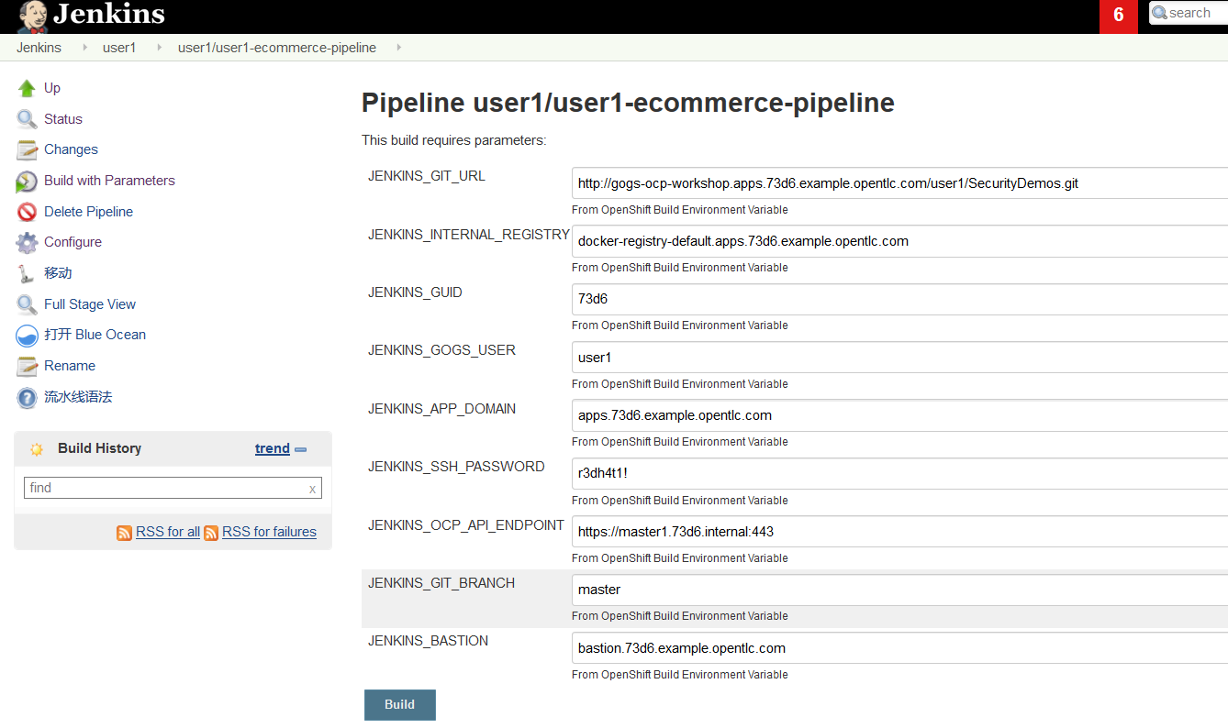
Task: Select Build with Parameters in sidebar
Action: click(109, 181)
